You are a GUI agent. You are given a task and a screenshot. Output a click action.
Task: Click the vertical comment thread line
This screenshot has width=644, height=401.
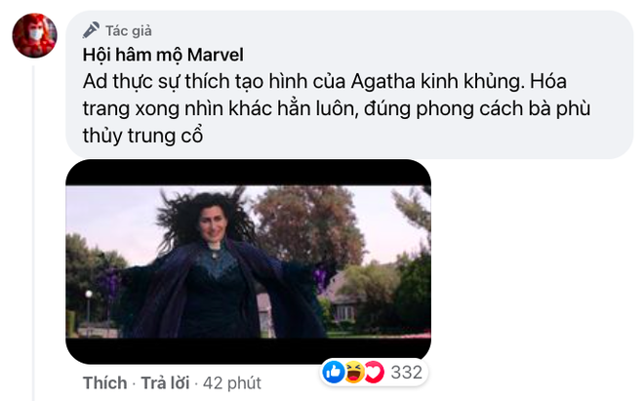[x=33, y=232]
